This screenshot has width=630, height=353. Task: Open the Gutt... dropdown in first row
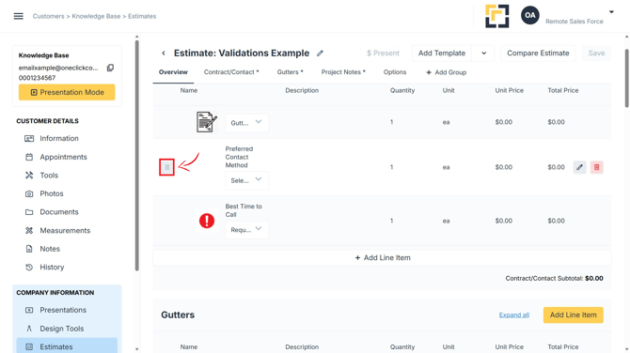click(x=246, y=123)
